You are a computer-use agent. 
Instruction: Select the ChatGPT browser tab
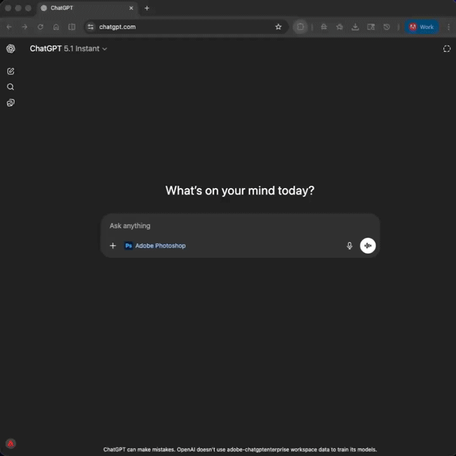[87, 8]
